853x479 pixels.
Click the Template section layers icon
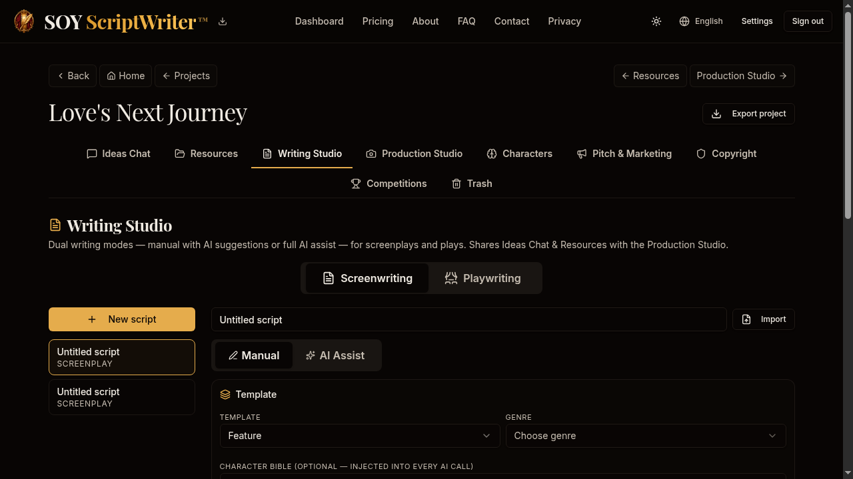point(225,395)
